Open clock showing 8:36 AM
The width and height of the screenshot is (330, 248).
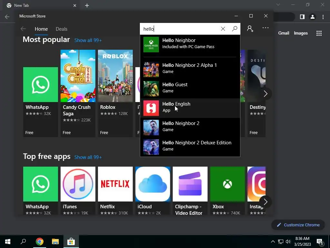coord(302,242)
